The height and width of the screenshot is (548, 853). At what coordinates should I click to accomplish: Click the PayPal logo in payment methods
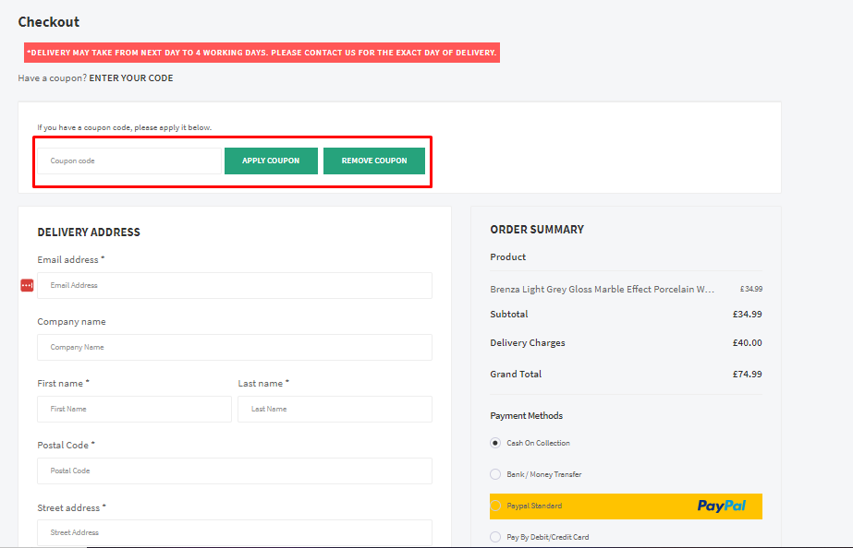coord(721,506)
